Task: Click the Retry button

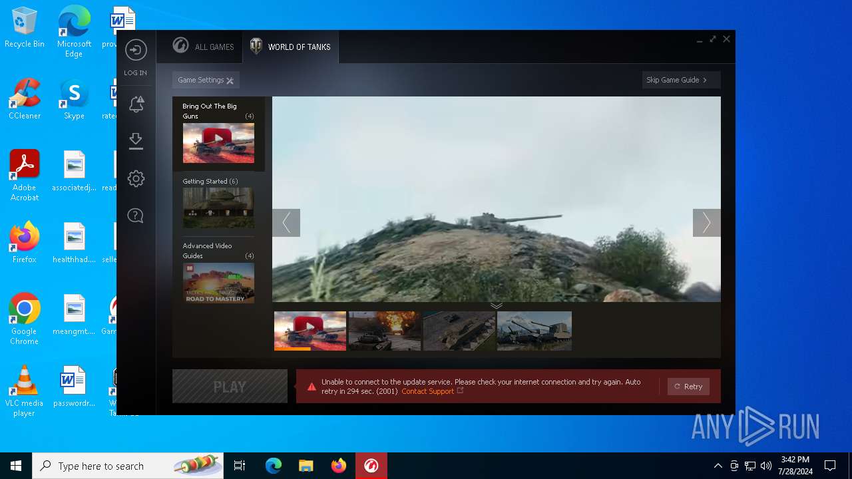Action: click(688, 387)
